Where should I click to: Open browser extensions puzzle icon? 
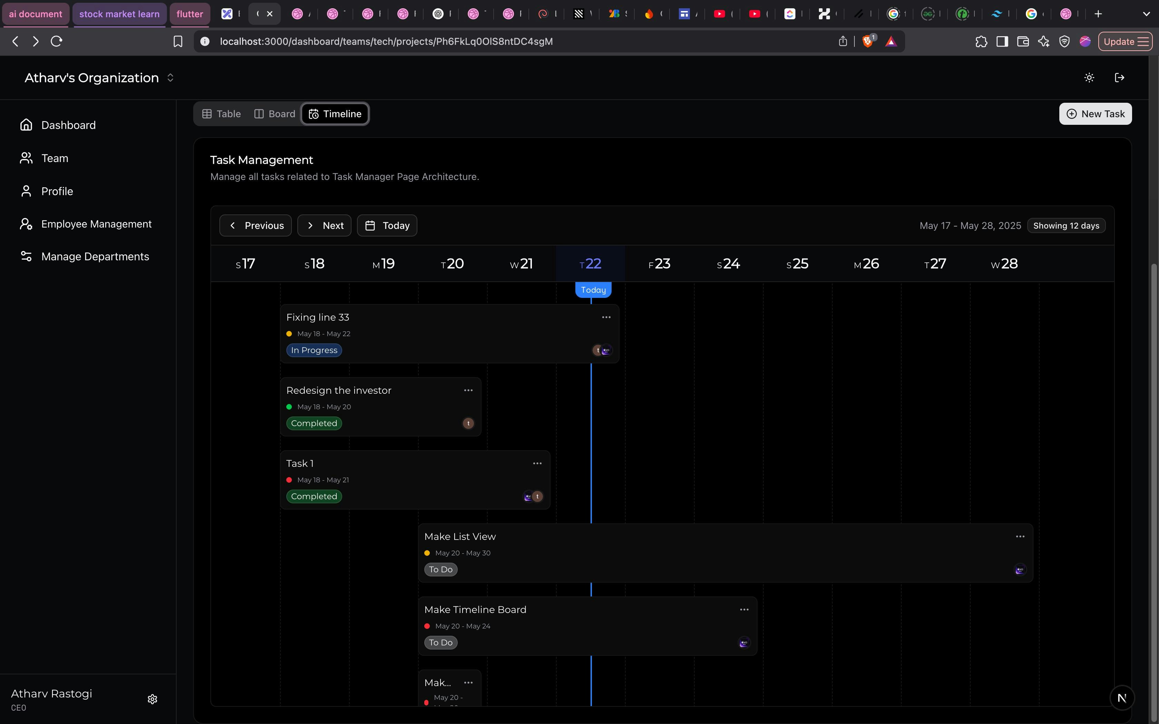981,42
